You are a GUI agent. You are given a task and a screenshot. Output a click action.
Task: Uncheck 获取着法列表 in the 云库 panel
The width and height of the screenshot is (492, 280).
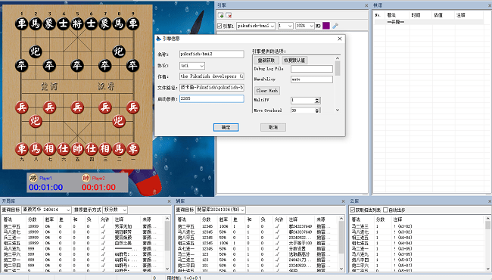[x=353, y=210]
